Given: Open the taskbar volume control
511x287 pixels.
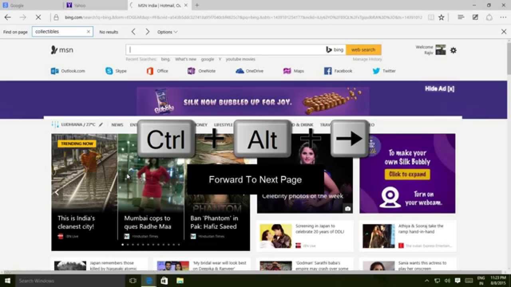Looking at the screenshot, I should (x=447, y=281).
